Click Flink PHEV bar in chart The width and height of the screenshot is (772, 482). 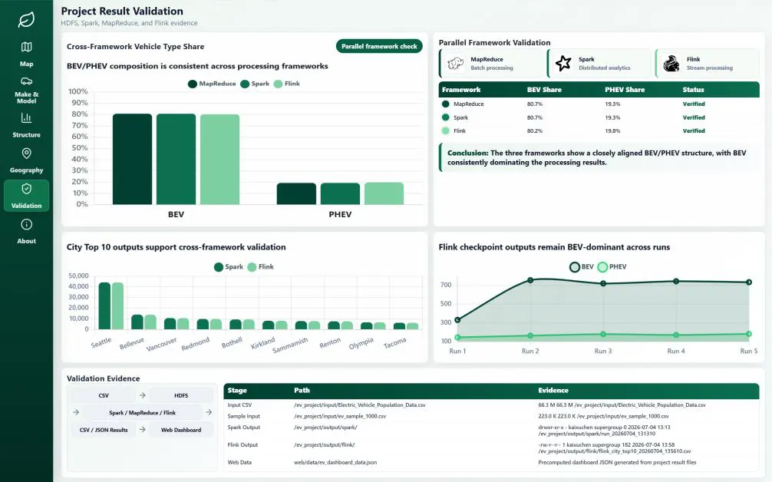tap(384, 193)
